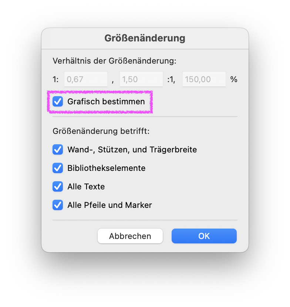
Task: Toggle Alle Pfeile und Marker checkbox
Action: (x=58, y=205)
